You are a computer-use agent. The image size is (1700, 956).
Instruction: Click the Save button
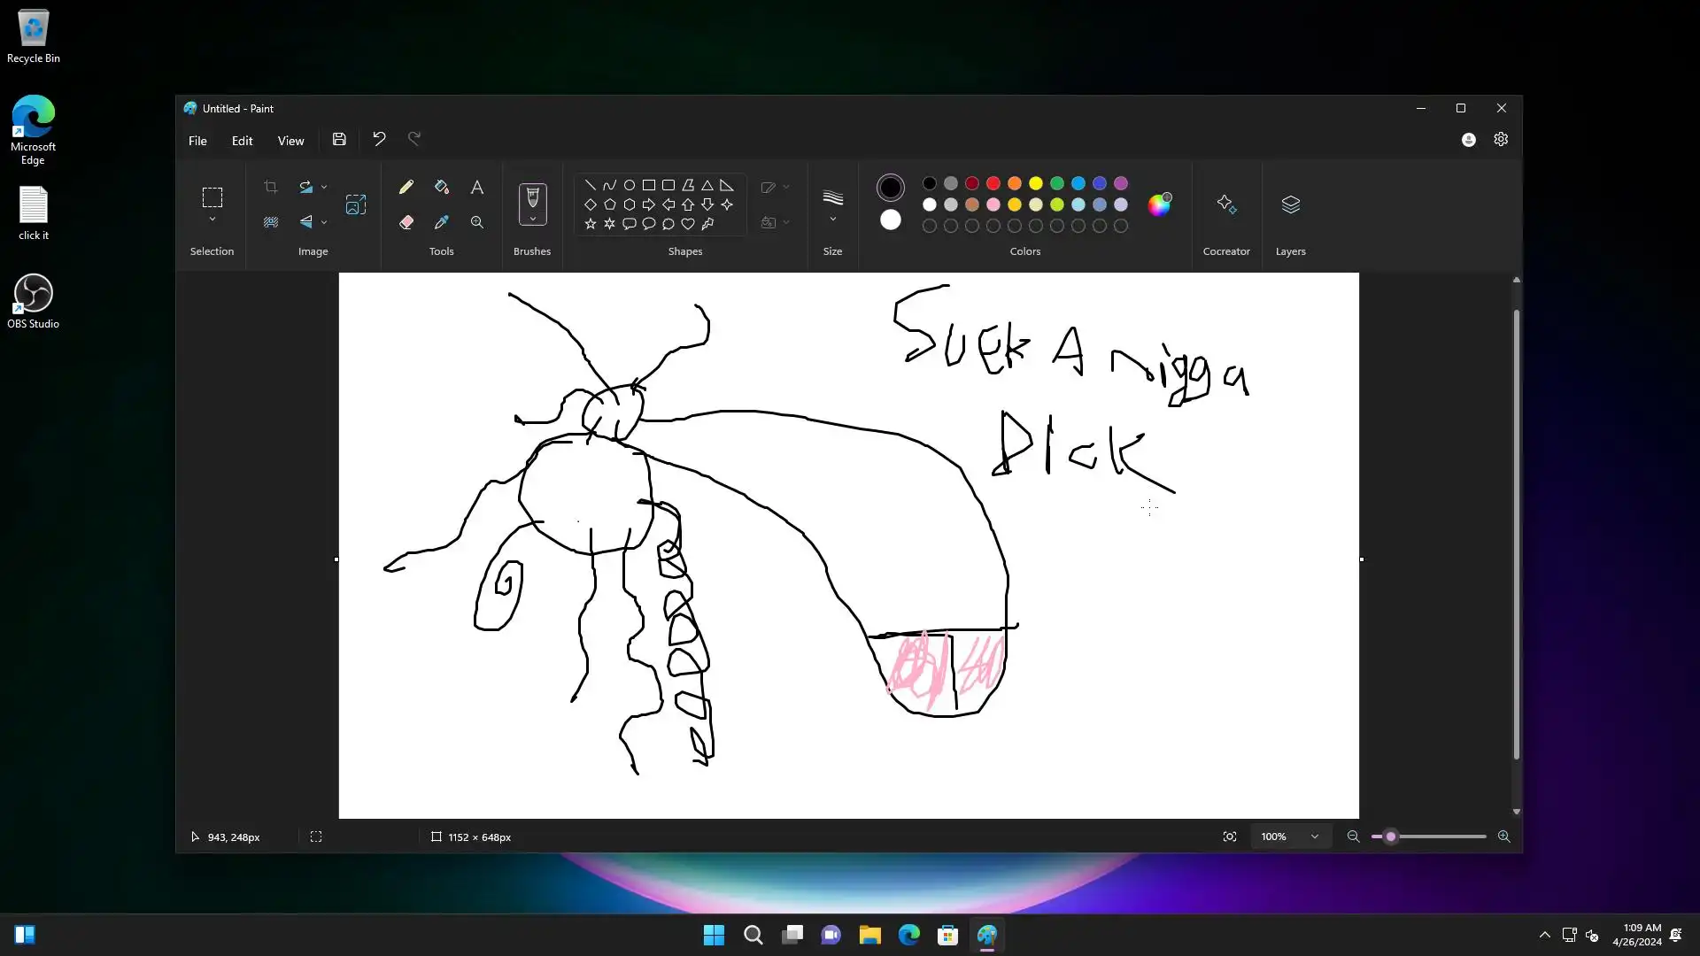point(339,139)
